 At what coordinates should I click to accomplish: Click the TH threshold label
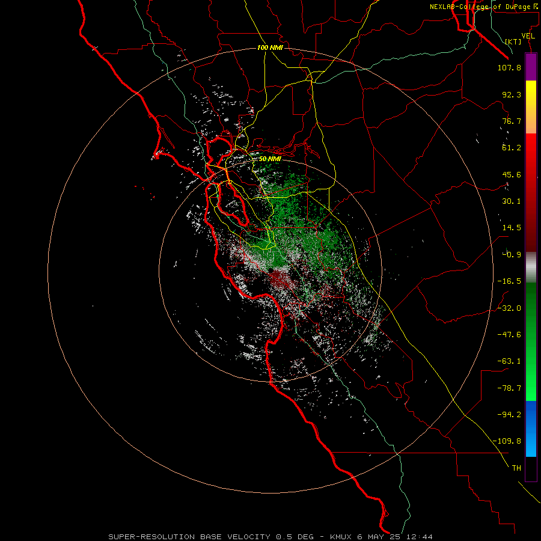(x=516, y=468)
